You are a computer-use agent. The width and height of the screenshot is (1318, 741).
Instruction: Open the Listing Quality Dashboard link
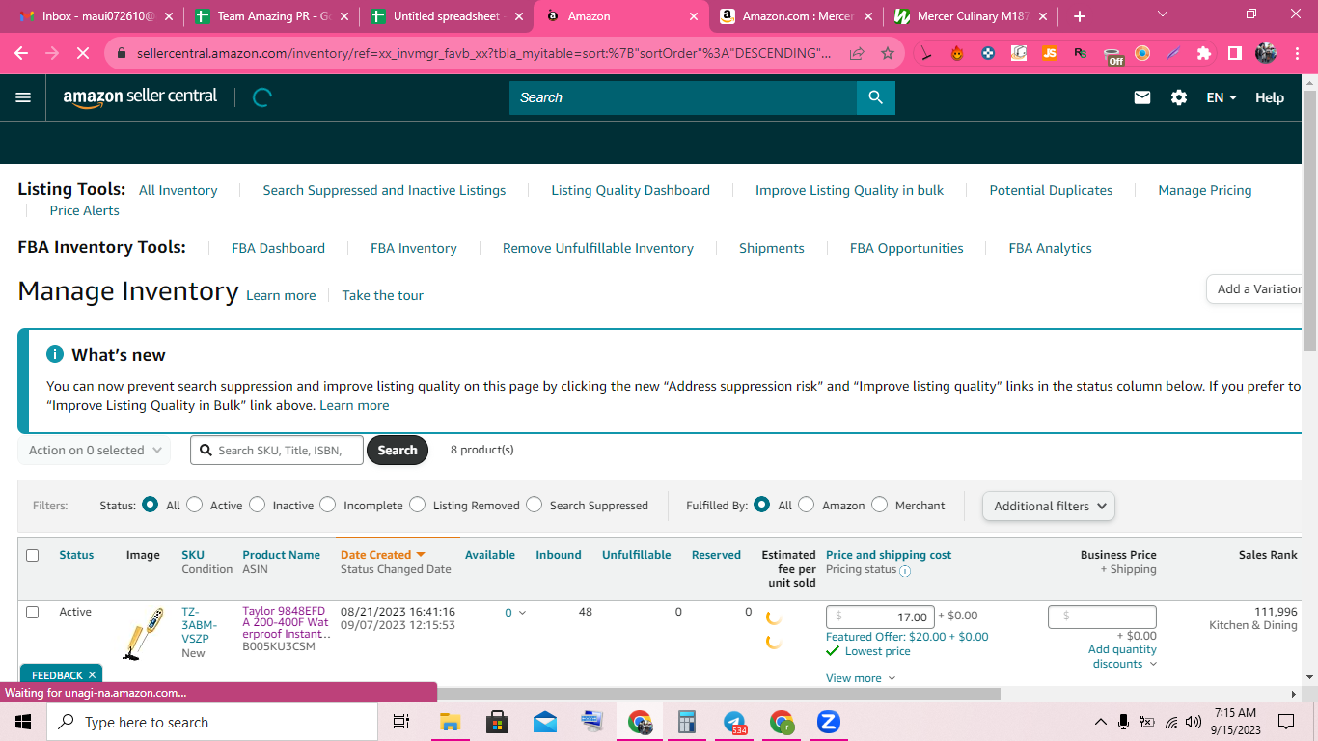pyautogui.click(x=631, y=190)
